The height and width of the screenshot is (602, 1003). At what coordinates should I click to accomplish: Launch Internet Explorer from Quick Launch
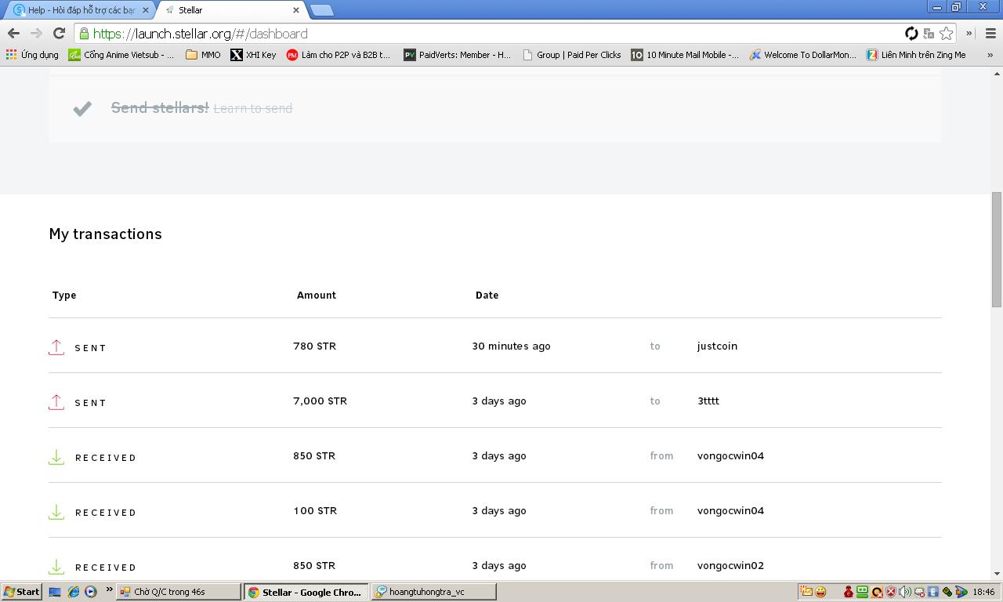[x=73, y=592]
